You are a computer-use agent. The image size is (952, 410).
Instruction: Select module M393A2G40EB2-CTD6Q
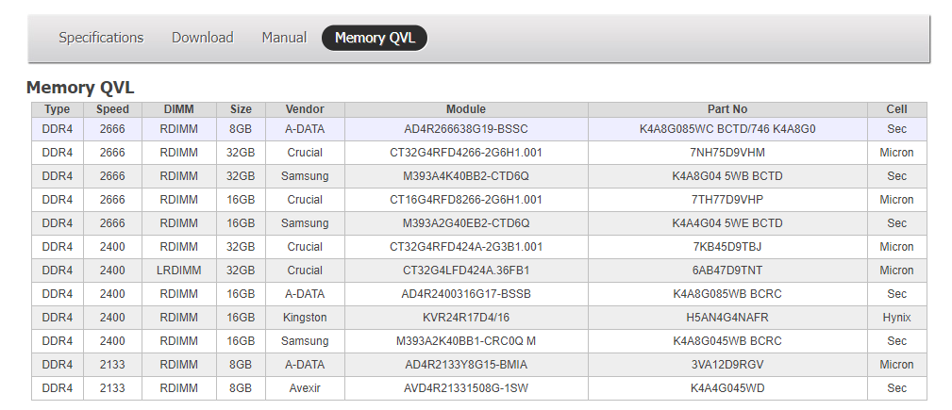tap(466, 223)
